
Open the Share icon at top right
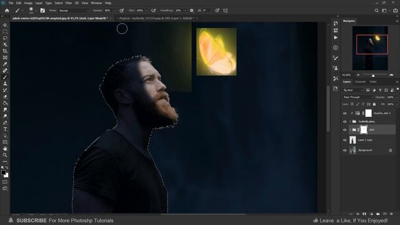pyautogui.click(x=395, y=11)
